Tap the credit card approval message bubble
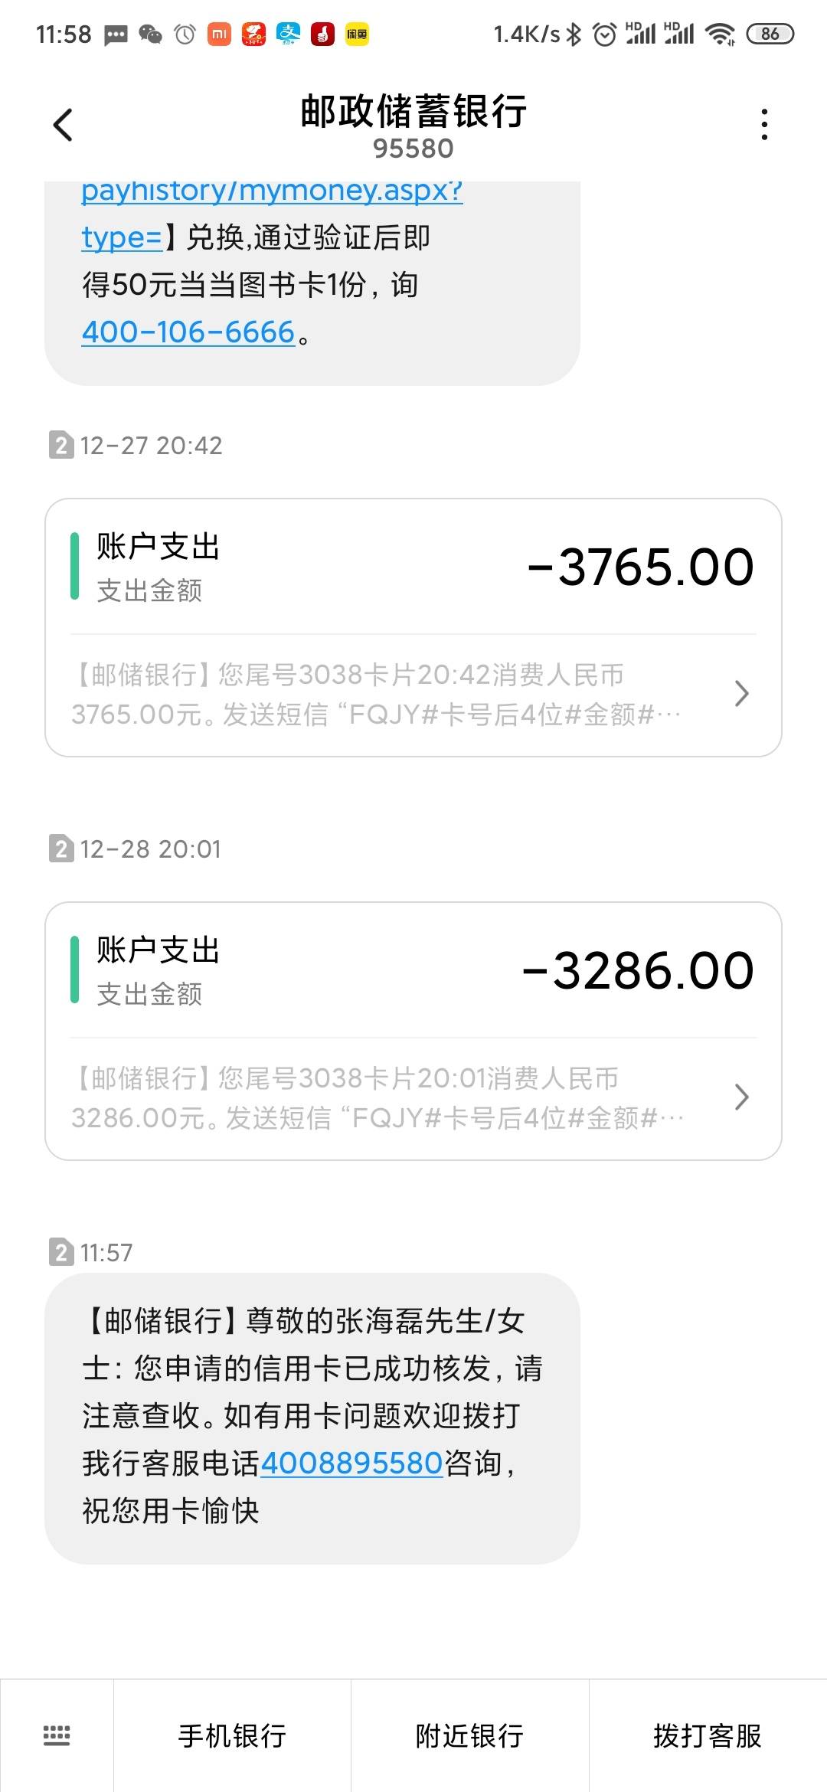 (312, 1418)
